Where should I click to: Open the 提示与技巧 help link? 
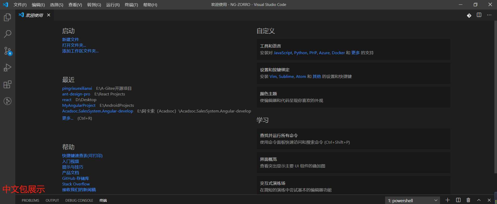[x=73, y=167]
